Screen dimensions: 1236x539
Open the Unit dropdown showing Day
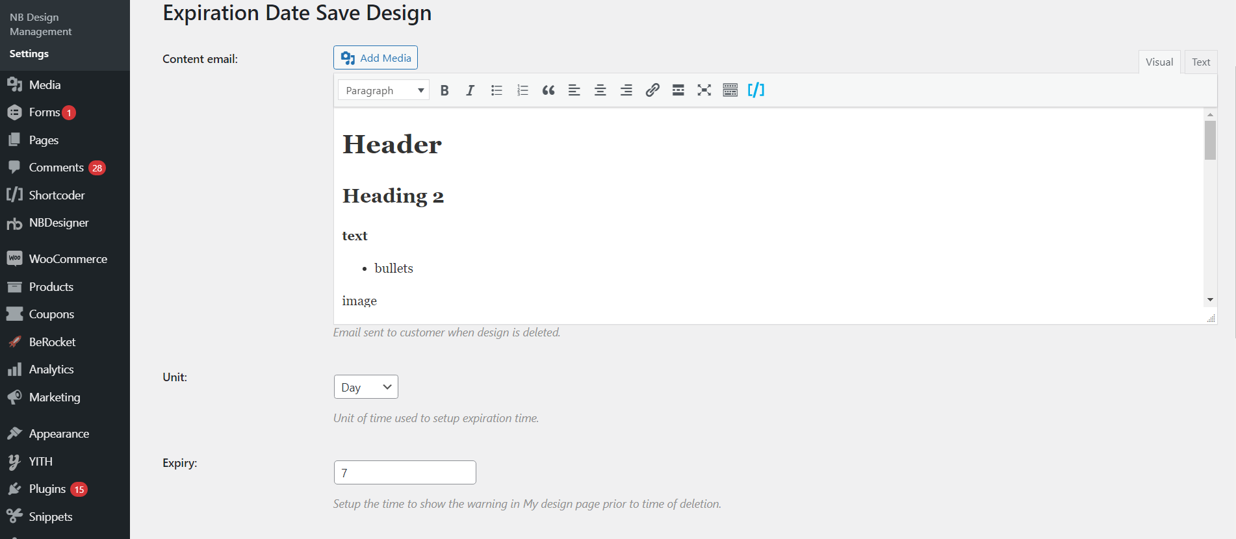coord(366,387)
